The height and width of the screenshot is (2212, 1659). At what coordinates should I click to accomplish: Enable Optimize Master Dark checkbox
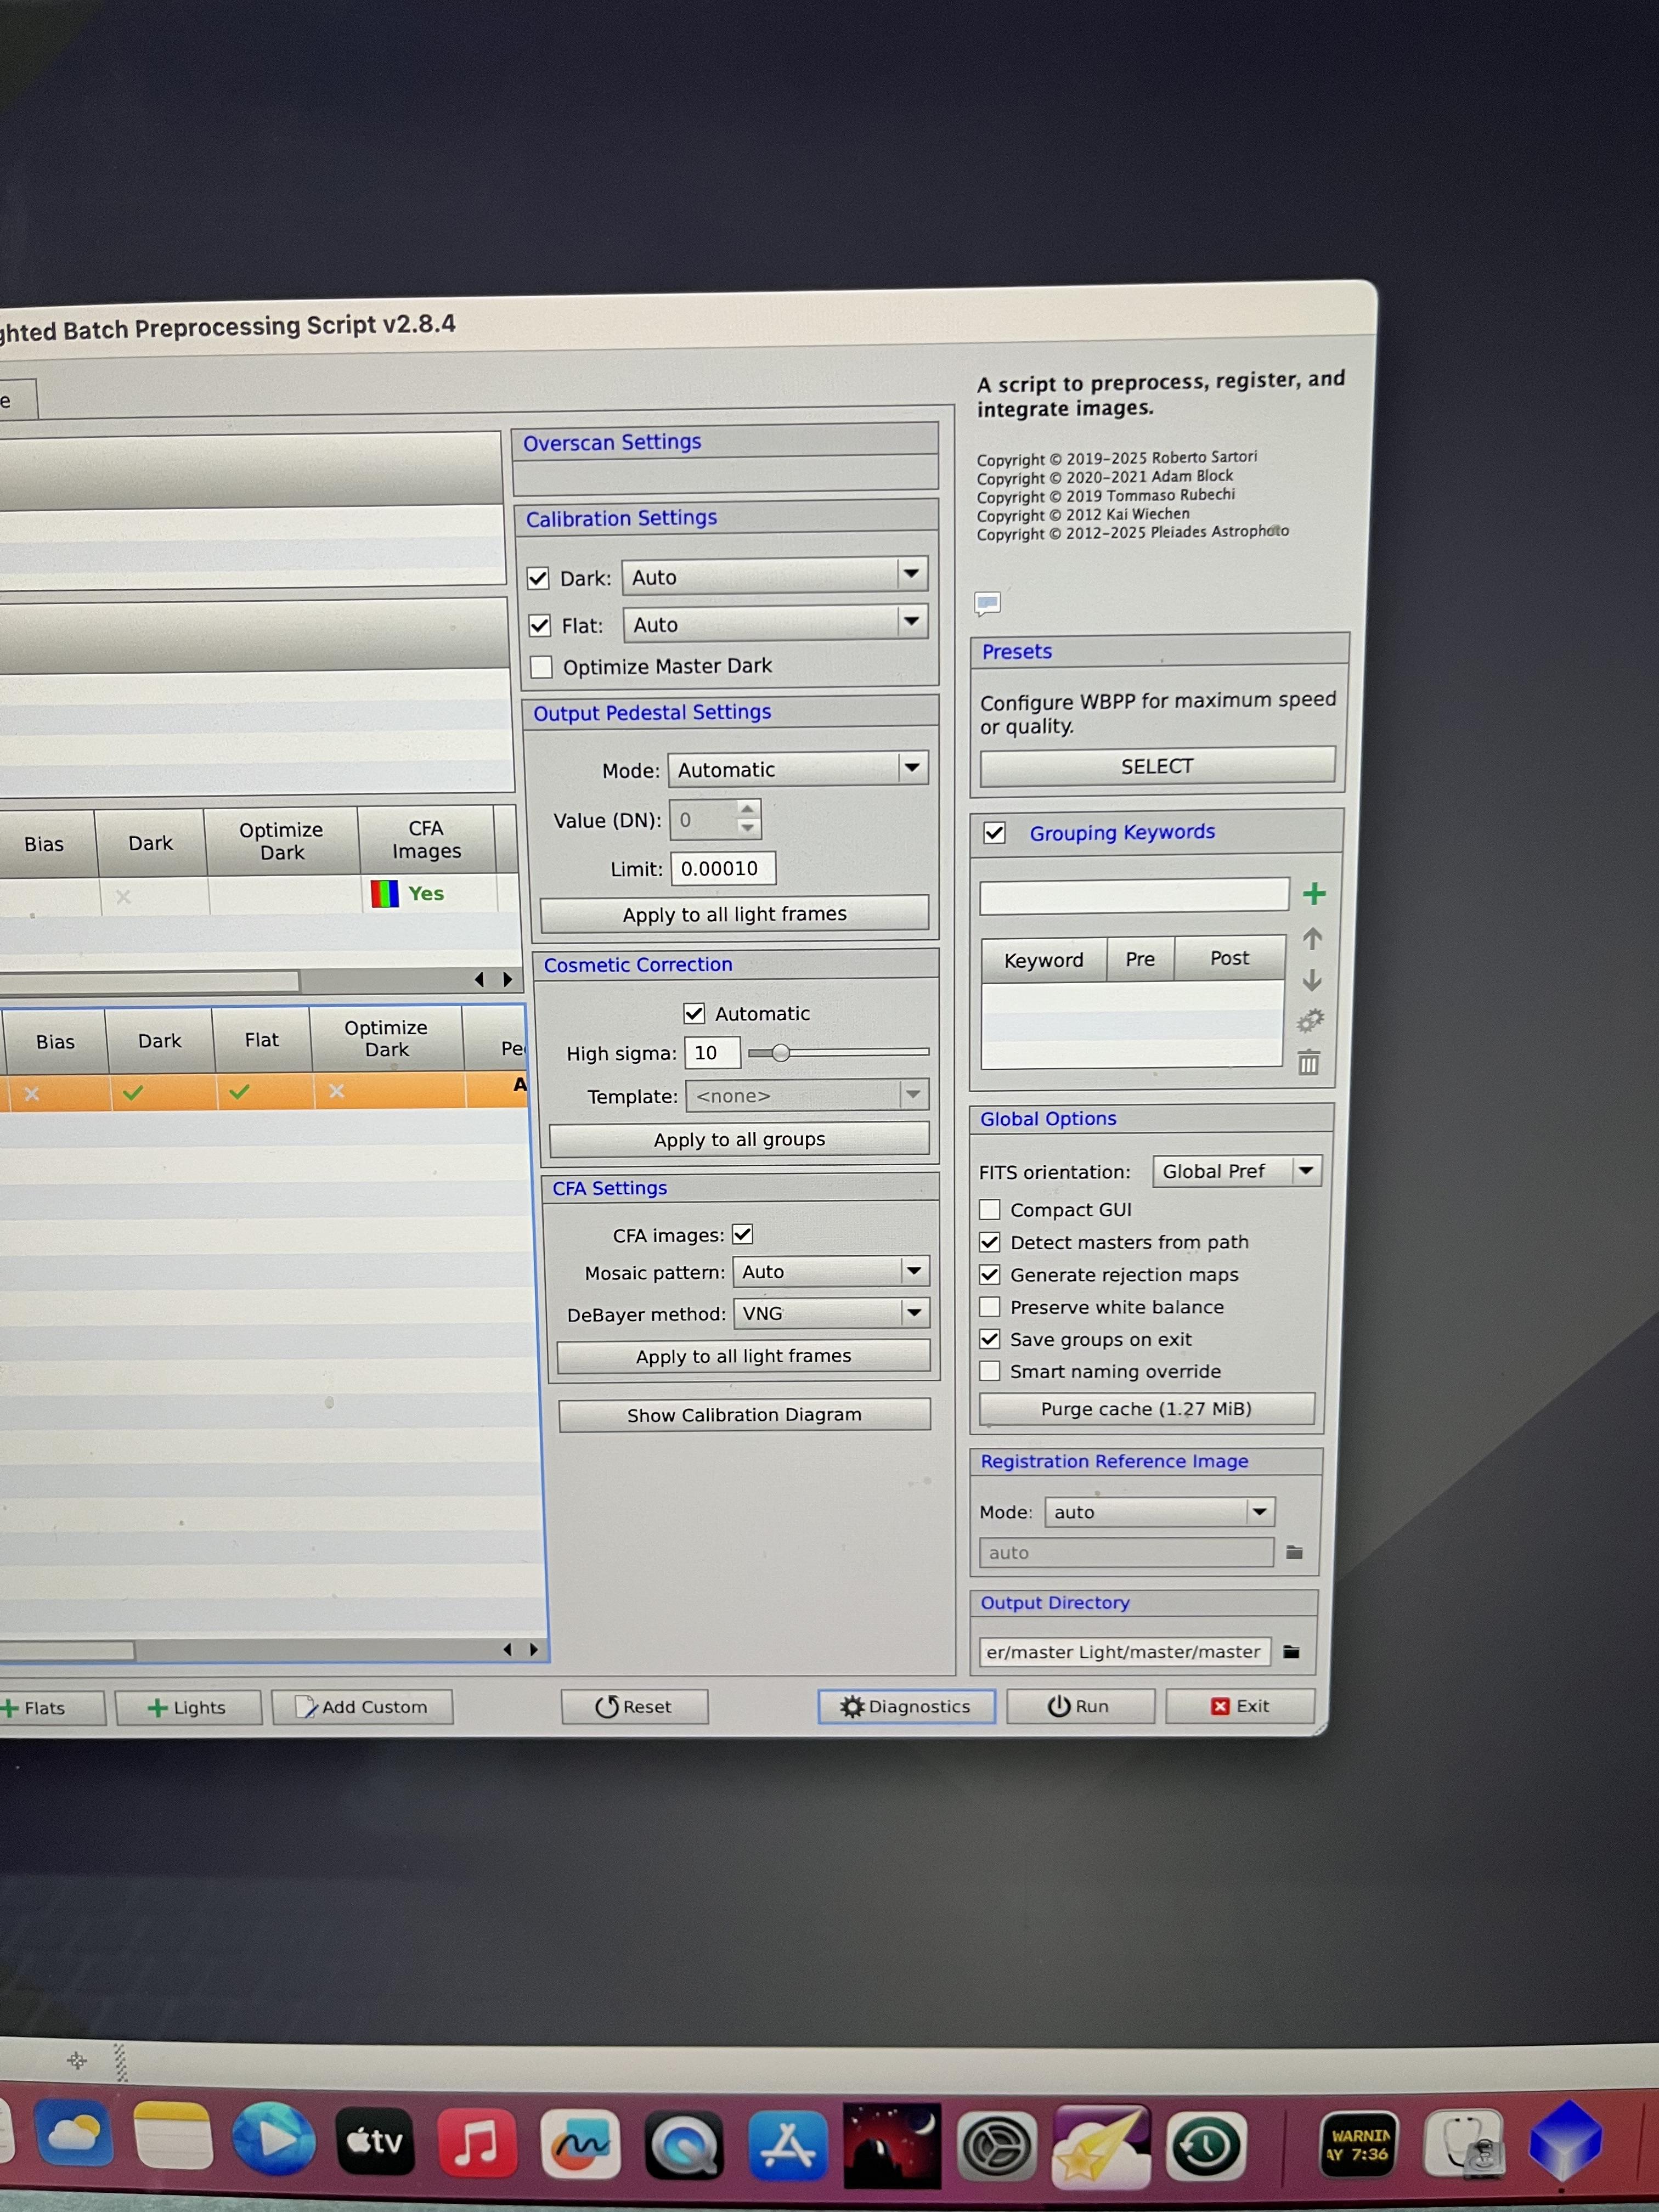542,667
